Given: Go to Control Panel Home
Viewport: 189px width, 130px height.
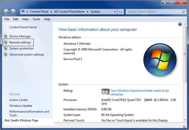Looking at the screenshot, I should 23,27.
